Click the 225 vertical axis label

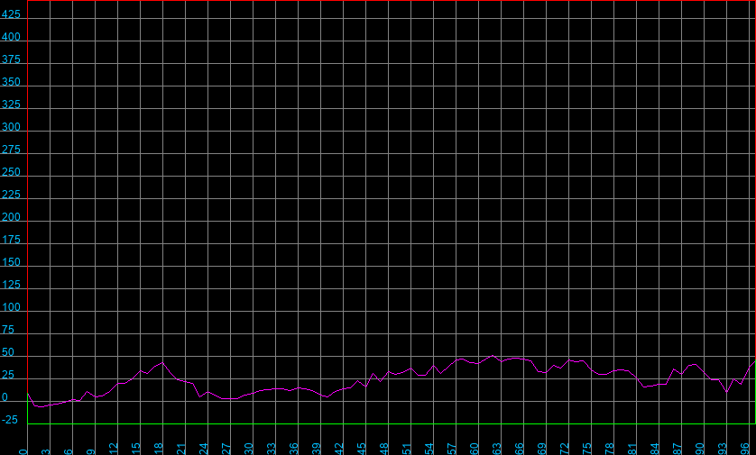(x=11, y=195)
